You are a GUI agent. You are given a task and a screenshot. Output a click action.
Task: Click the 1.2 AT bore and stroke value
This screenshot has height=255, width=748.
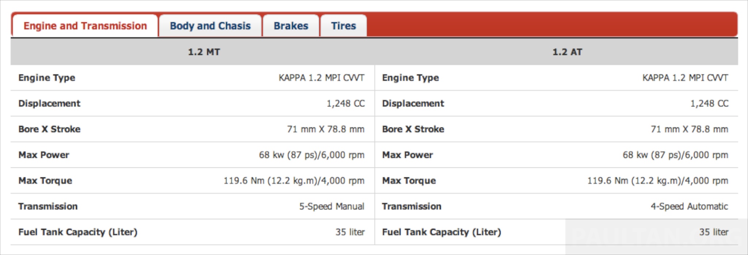click(689, 129)
